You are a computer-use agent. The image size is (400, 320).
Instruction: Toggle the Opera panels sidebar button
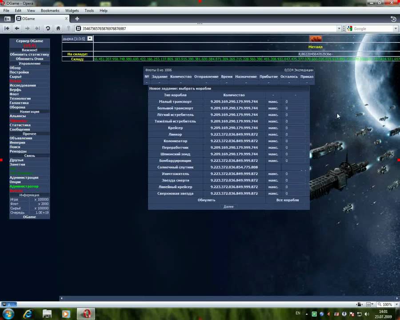[7, 19]
